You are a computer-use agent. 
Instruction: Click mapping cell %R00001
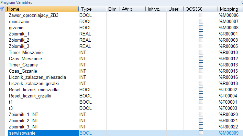coord(228,34)
